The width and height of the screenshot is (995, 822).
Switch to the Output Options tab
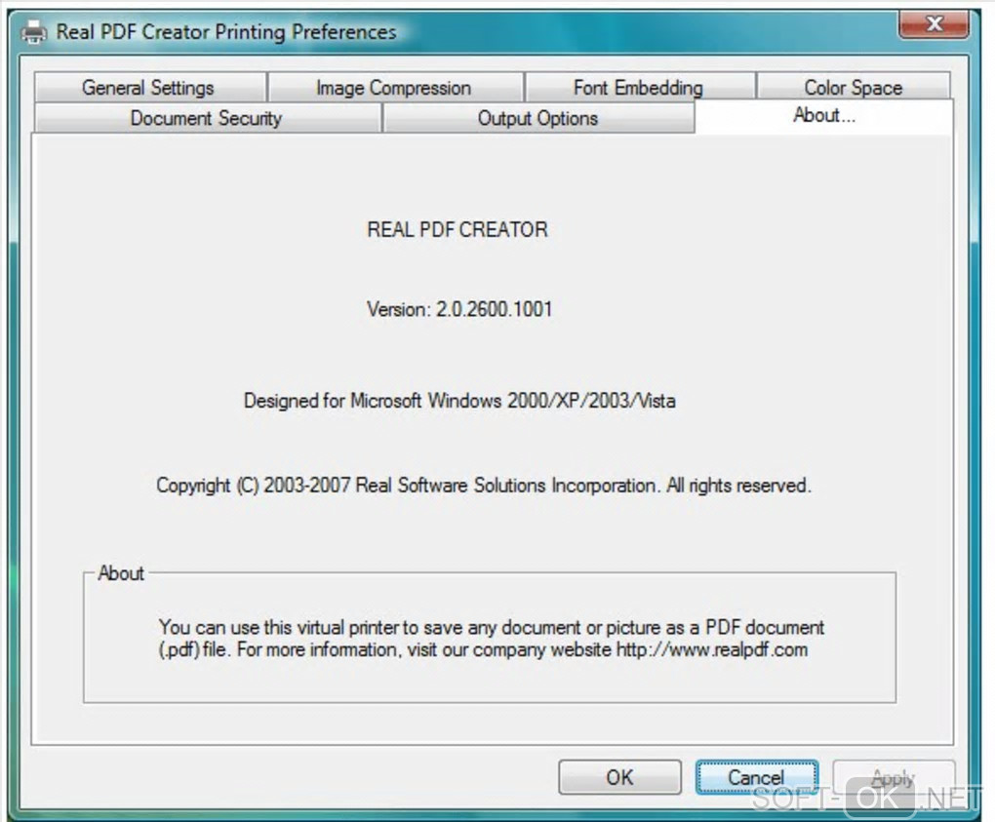(x=538, y=118)
